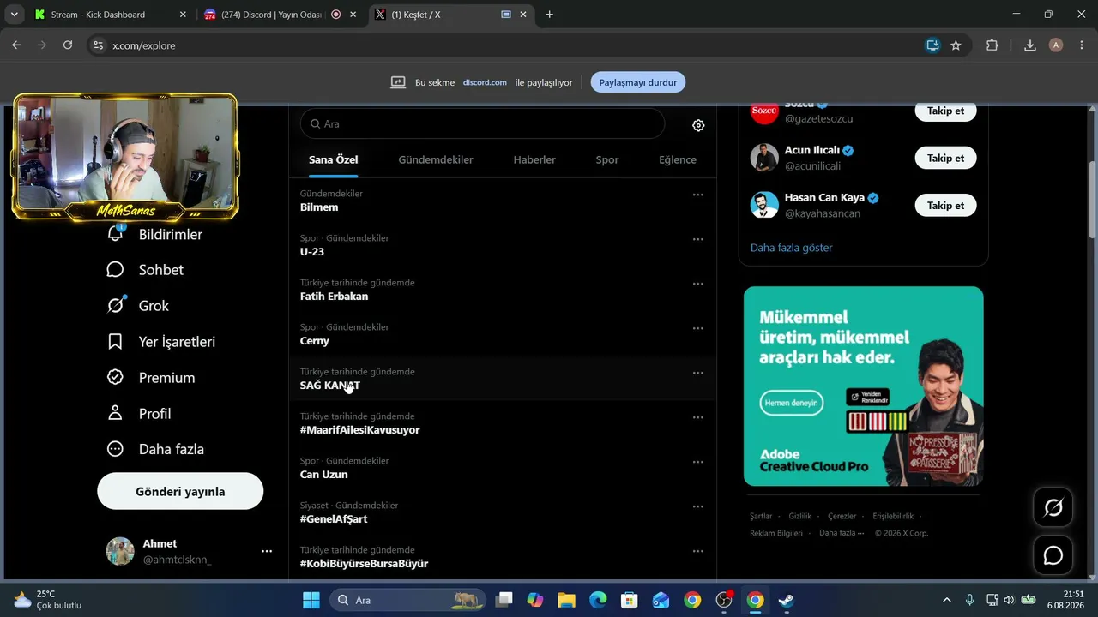Open more options for Can Uzun trend
The width and height of the screenshot is (1098, 617).
[698, 462]
